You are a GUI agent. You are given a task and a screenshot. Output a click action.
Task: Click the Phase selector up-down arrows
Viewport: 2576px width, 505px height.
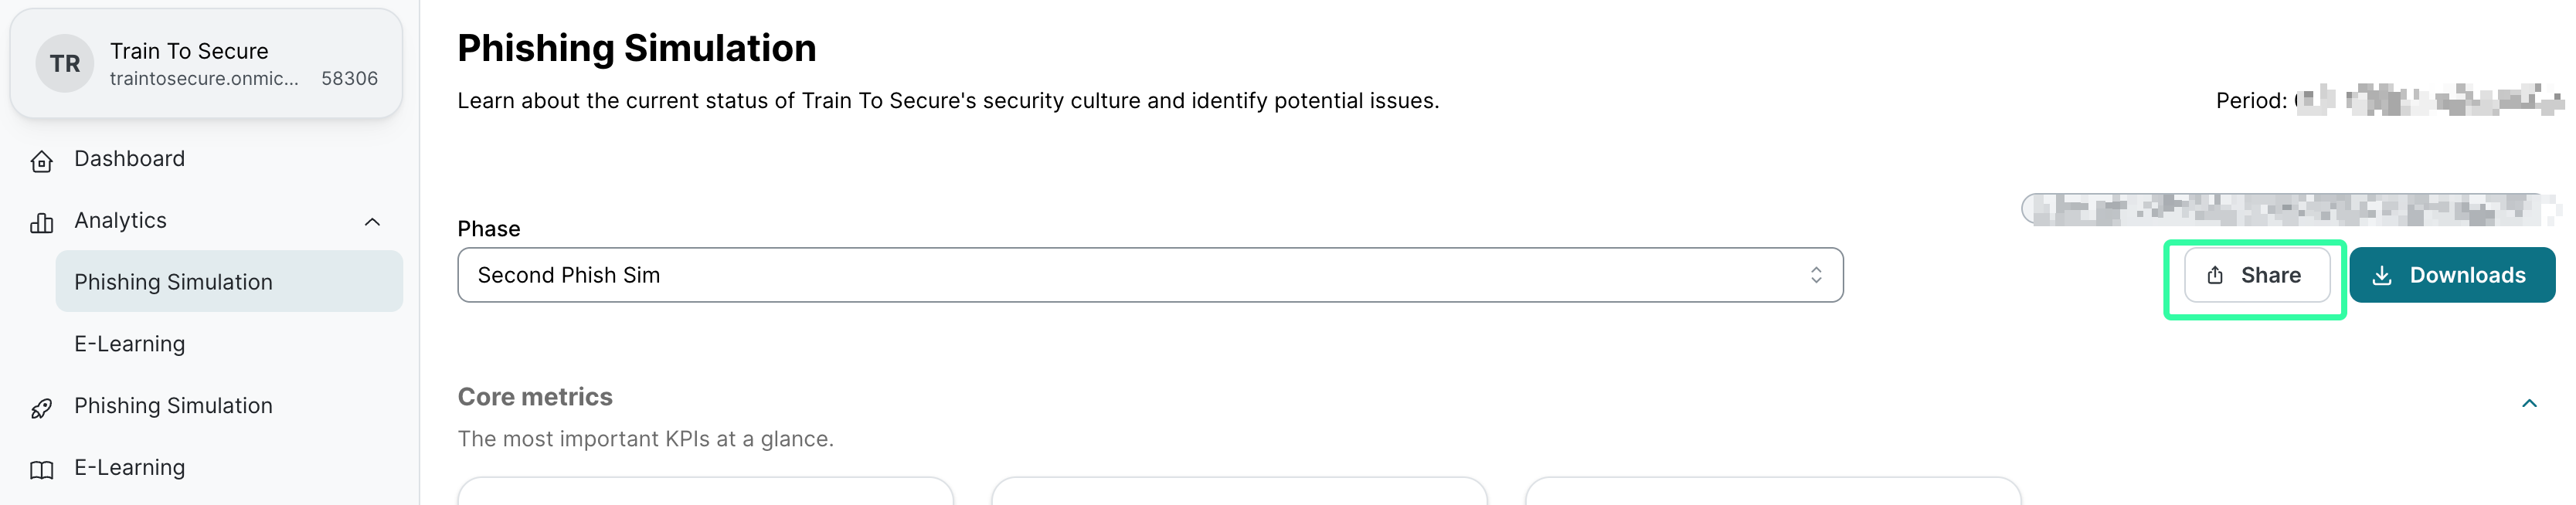pos(1816,275)
